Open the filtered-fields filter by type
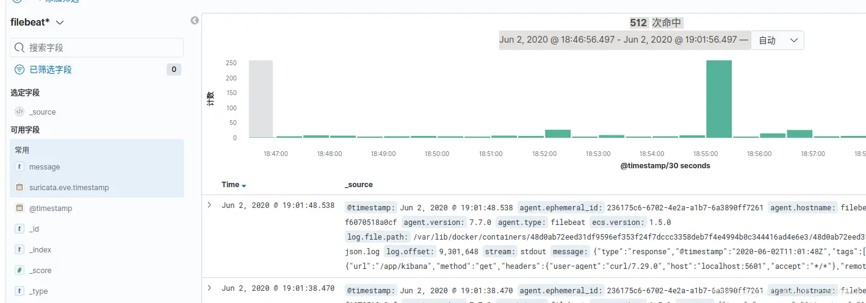The width and height of the screenshot is (866, 303). [43, 70]
